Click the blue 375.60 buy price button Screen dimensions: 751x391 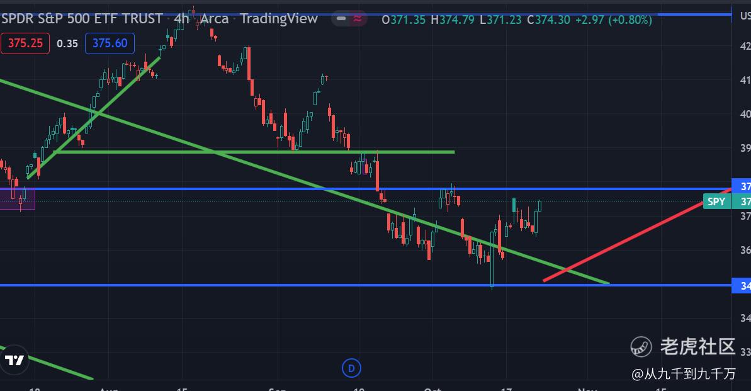pos(110,43)
